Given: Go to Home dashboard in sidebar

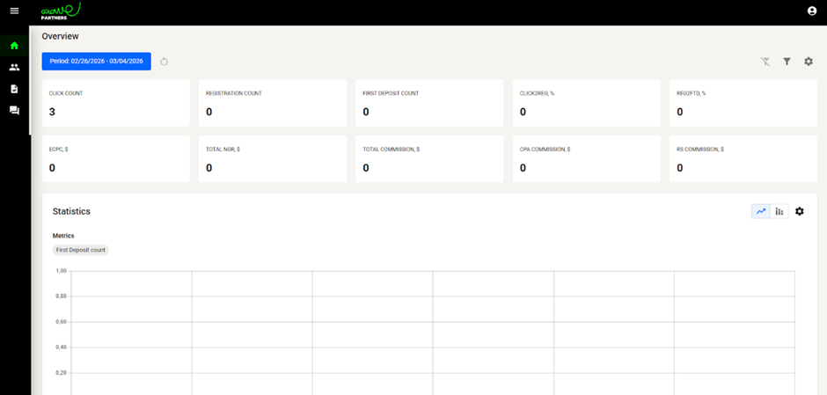Looking at the screenshot, I should [x=14, y=45].
